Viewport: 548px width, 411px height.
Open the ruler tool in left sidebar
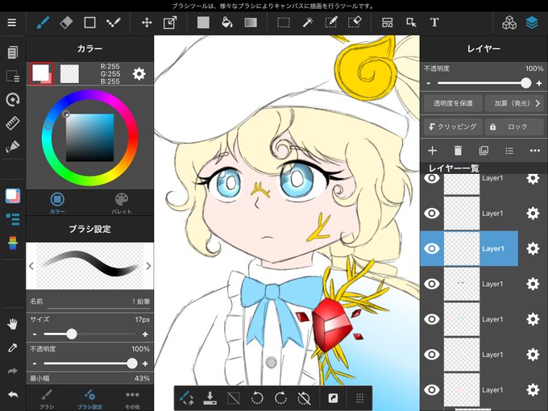[x=13, y=123]
